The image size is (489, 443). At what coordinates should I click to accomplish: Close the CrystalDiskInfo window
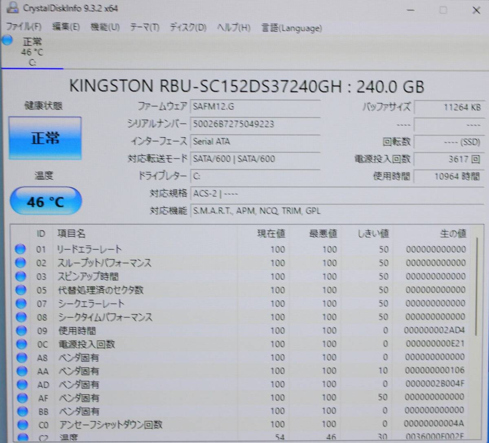click(476, 11)
